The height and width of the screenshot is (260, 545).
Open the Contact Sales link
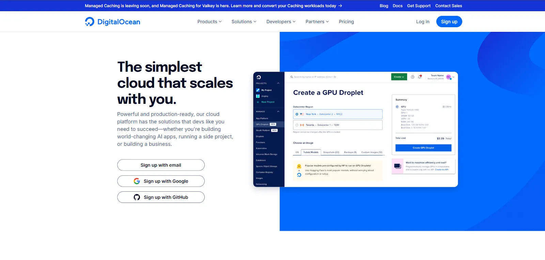[x=449, y=6]
